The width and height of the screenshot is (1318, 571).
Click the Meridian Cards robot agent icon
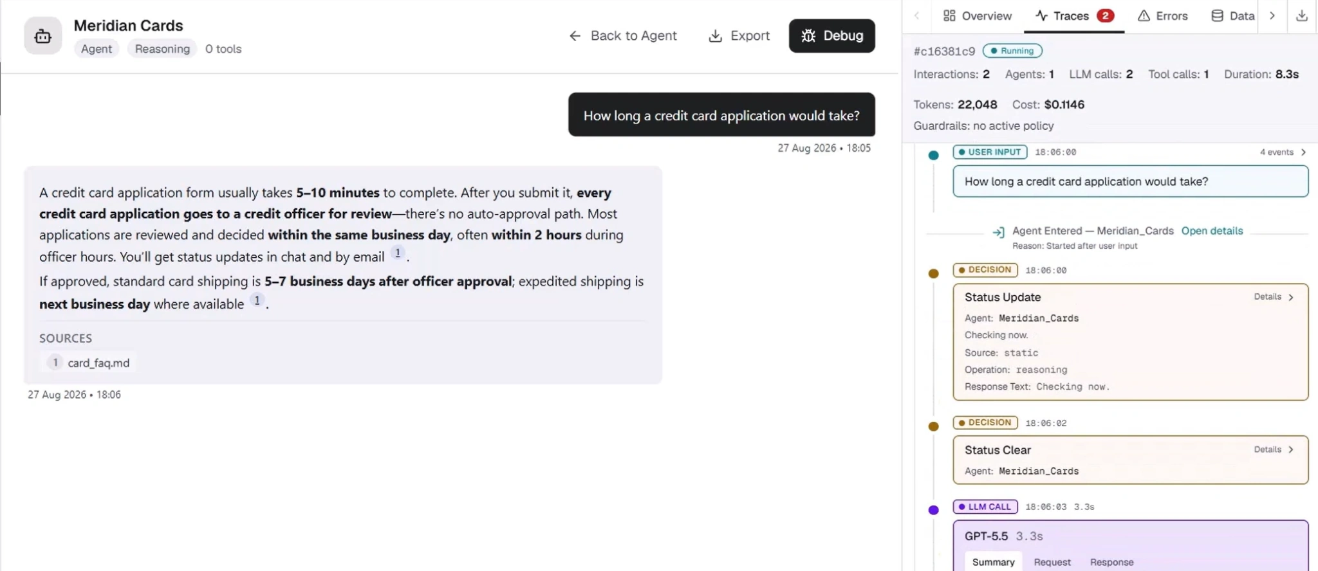(43, 36)
